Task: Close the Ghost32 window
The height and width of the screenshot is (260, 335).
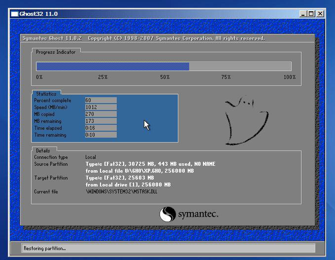Action: pos(320,14)
